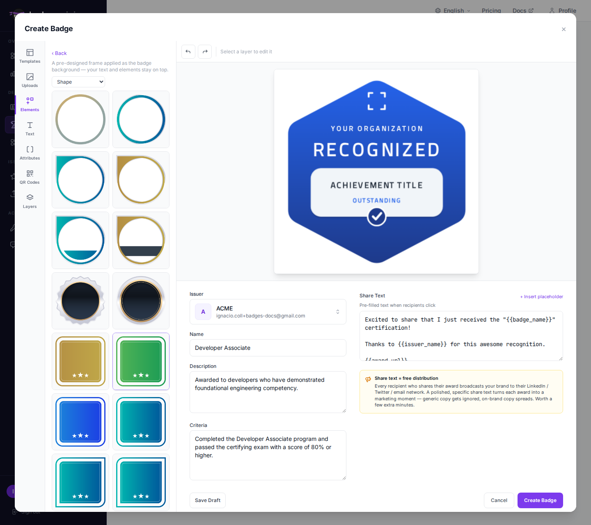591x525 pixels.
Task: Open the Shape frame category dropdown
Action: click(x=78, y=82)
